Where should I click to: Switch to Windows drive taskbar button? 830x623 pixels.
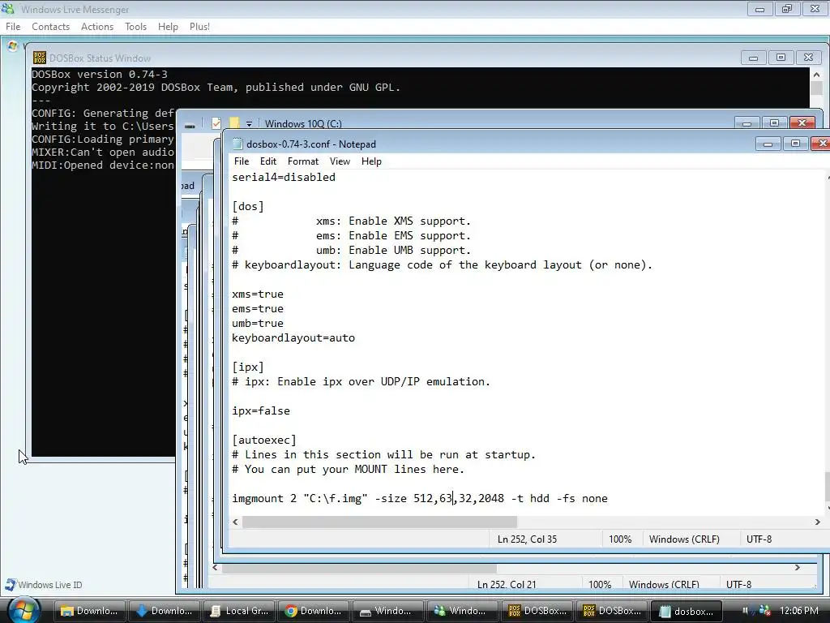tap(388, 611)
